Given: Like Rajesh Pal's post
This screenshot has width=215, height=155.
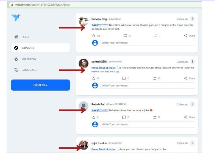Looking at the screenshot, I should click(93, 117).
